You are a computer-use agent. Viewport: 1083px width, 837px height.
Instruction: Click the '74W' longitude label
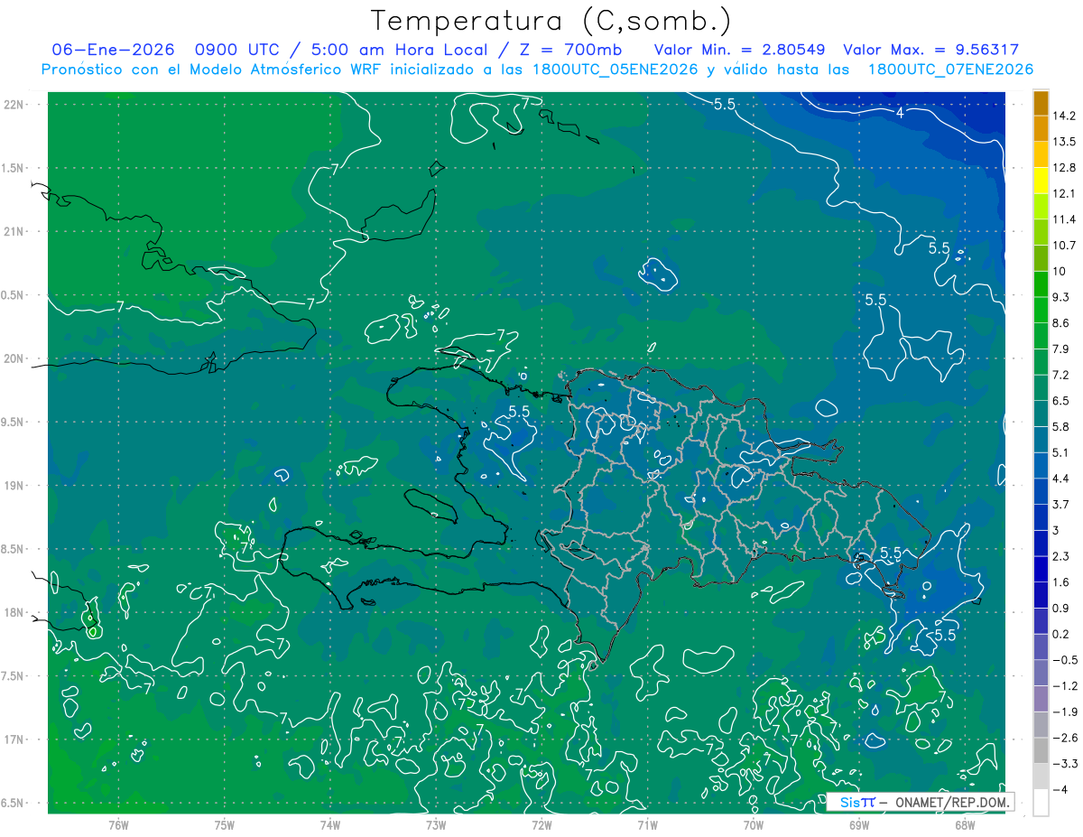coord(330,824)
